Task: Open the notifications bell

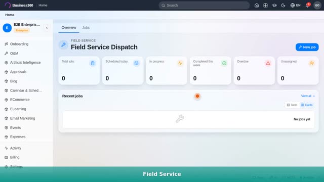Action: tap(307, 6)
